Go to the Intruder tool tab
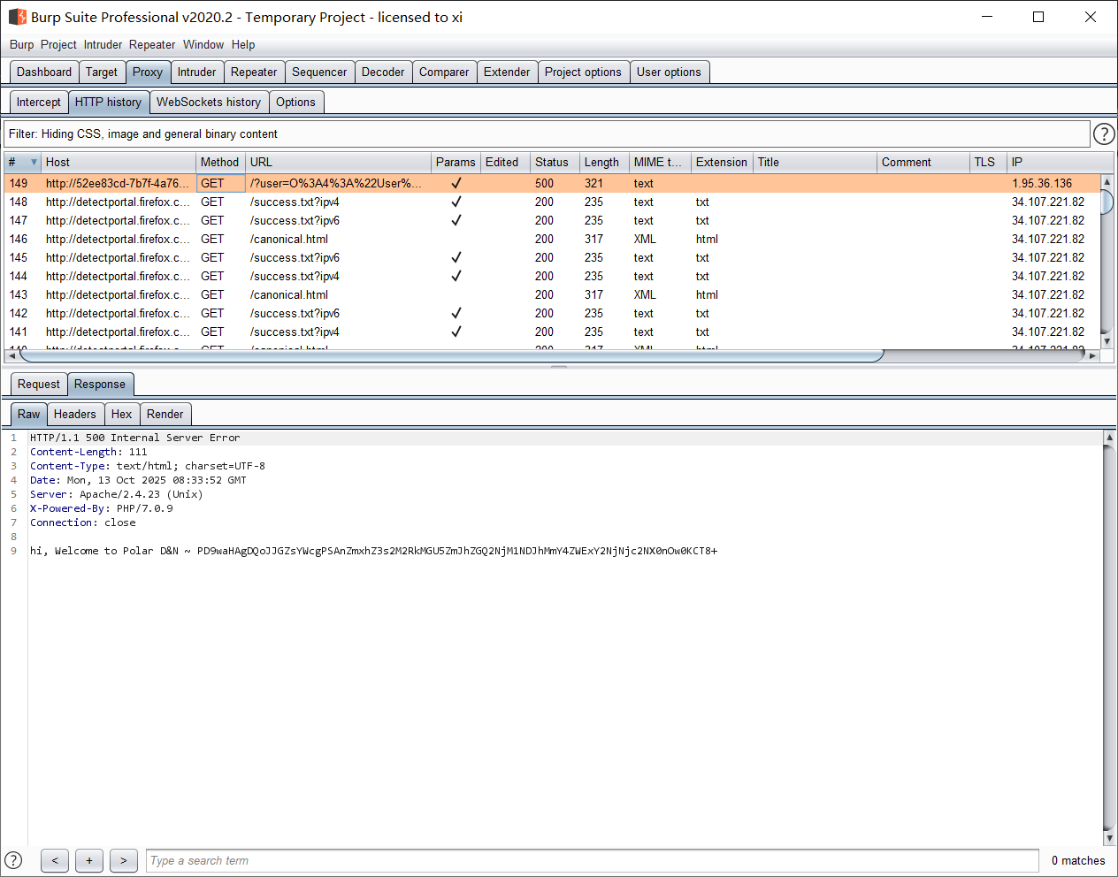Viewport: 1118px width, 877px height. [x=196, y=72]
